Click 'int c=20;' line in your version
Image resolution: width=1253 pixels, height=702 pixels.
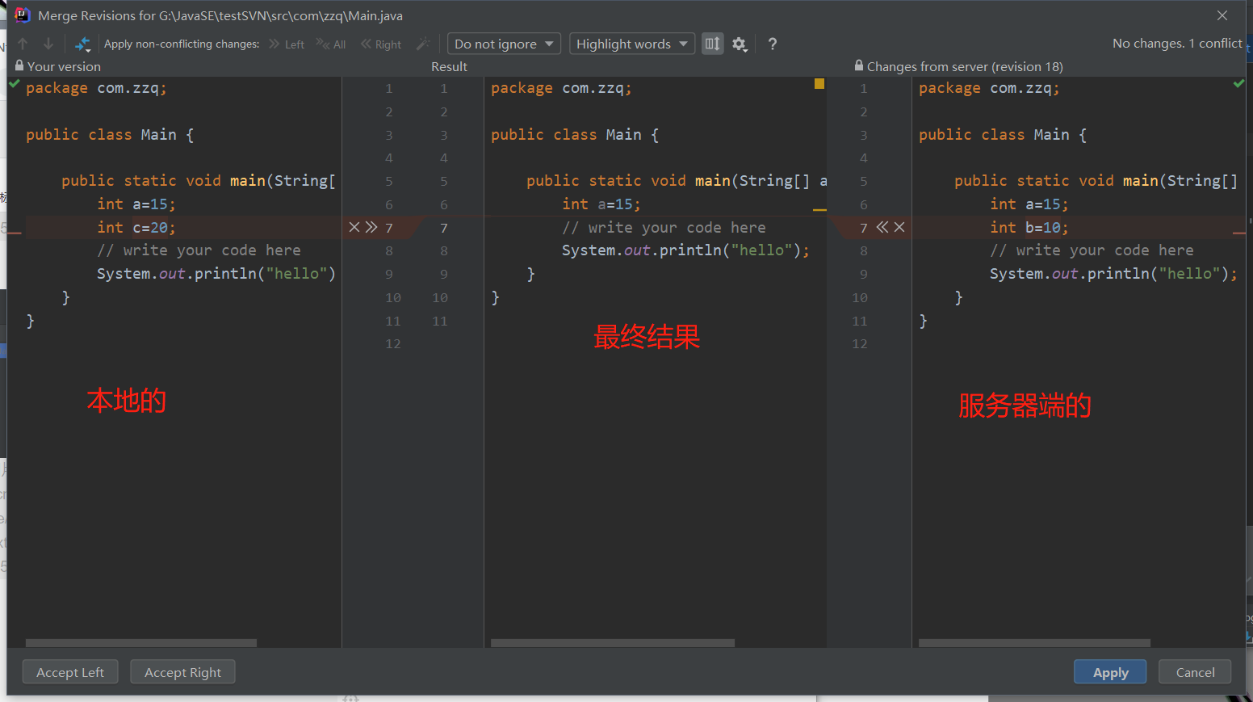pyautogui.click(x=136, y=227)
